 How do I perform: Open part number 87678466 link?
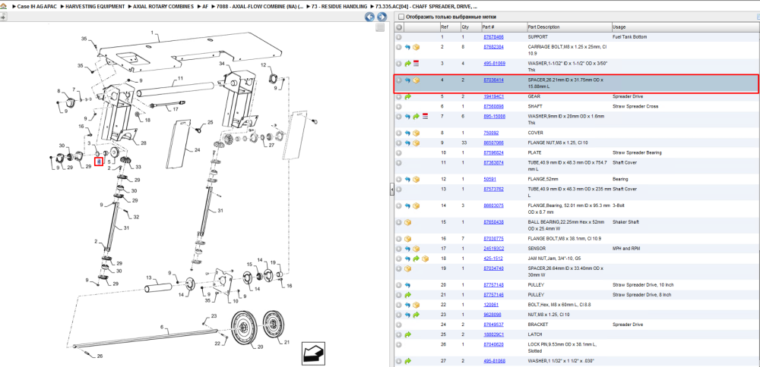click(493, 36)
